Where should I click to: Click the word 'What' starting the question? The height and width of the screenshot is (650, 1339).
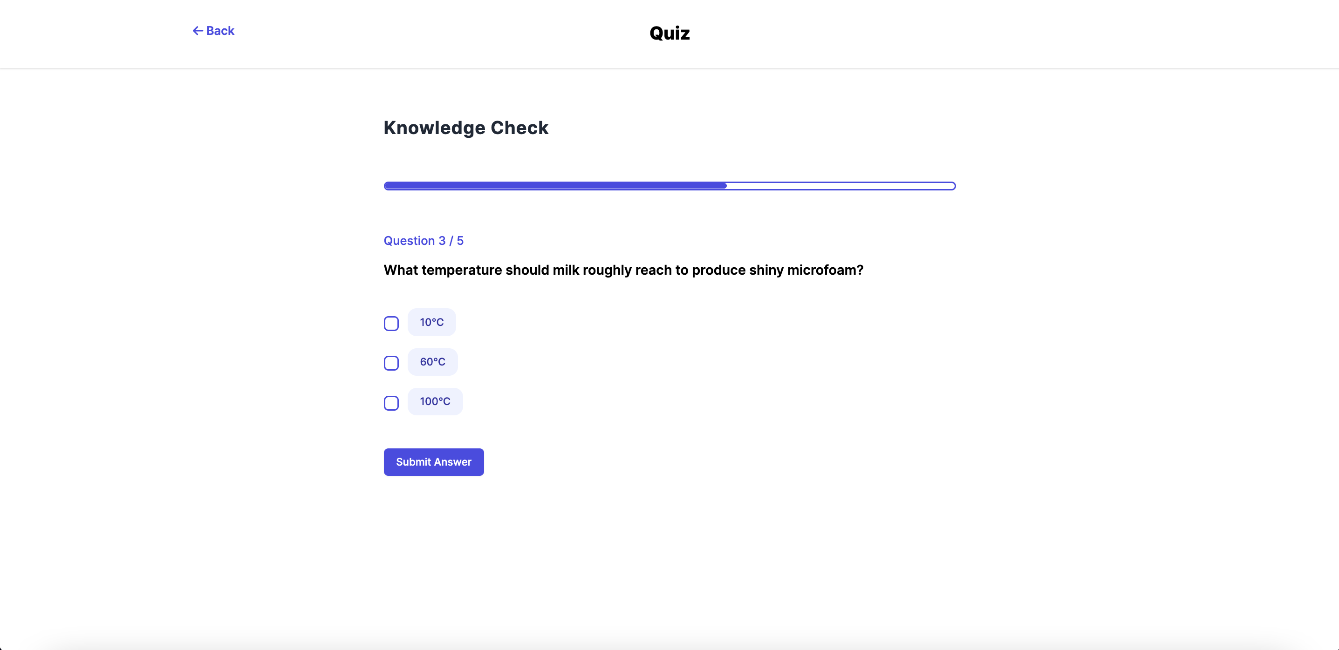coord(400,270)
